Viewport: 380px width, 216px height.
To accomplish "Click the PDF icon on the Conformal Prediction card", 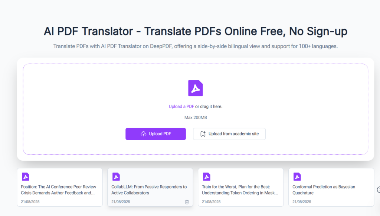I will coord(297,177).
